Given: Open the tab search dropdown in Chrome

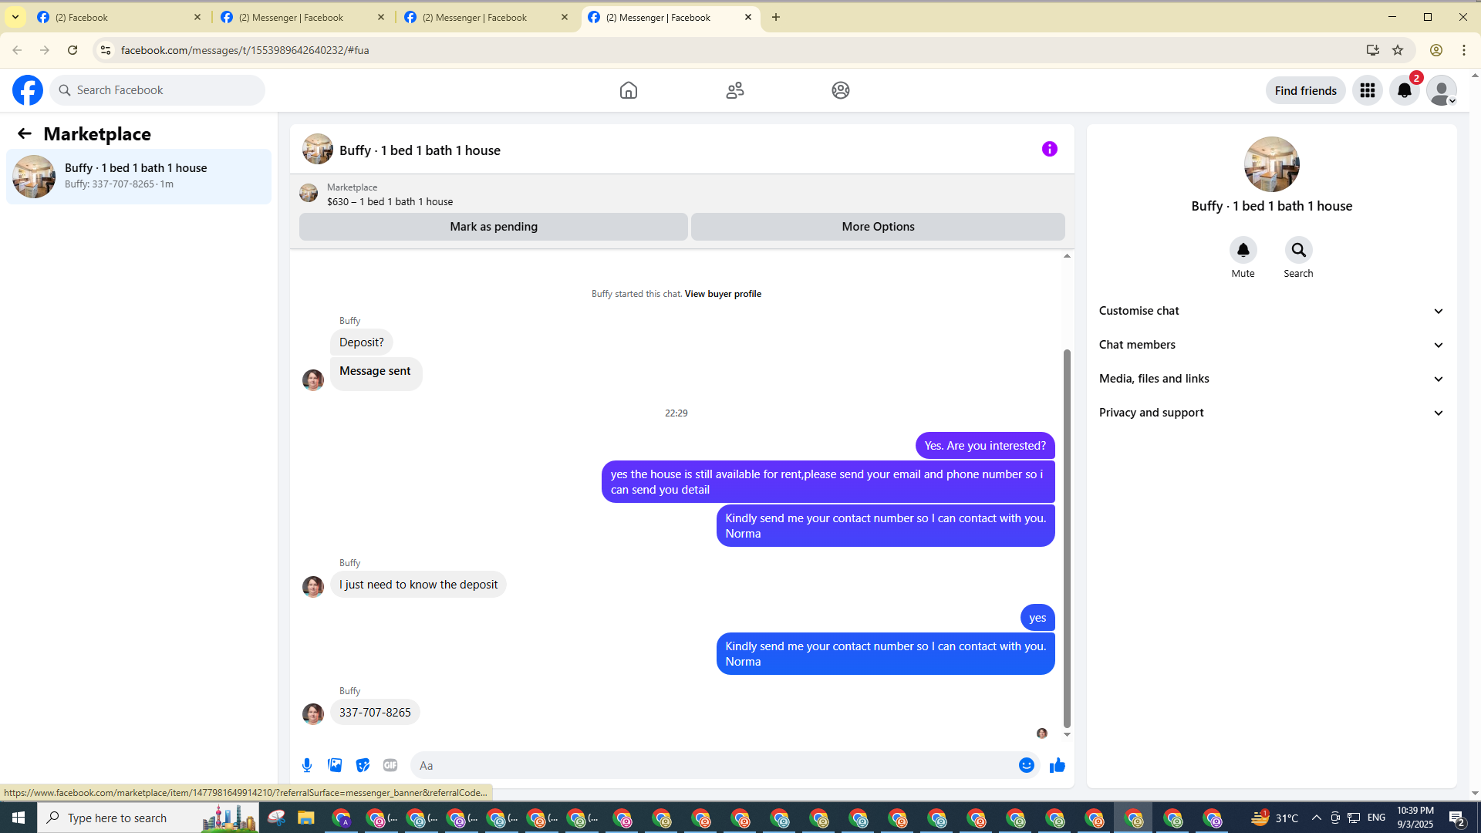Looking at the screenshot, I should click(x=15, y=17).
